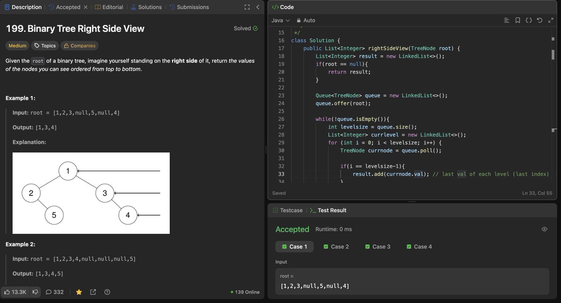Click the tree diagram in Example 1
The image size is (561, 303).
tap(91, 193)
